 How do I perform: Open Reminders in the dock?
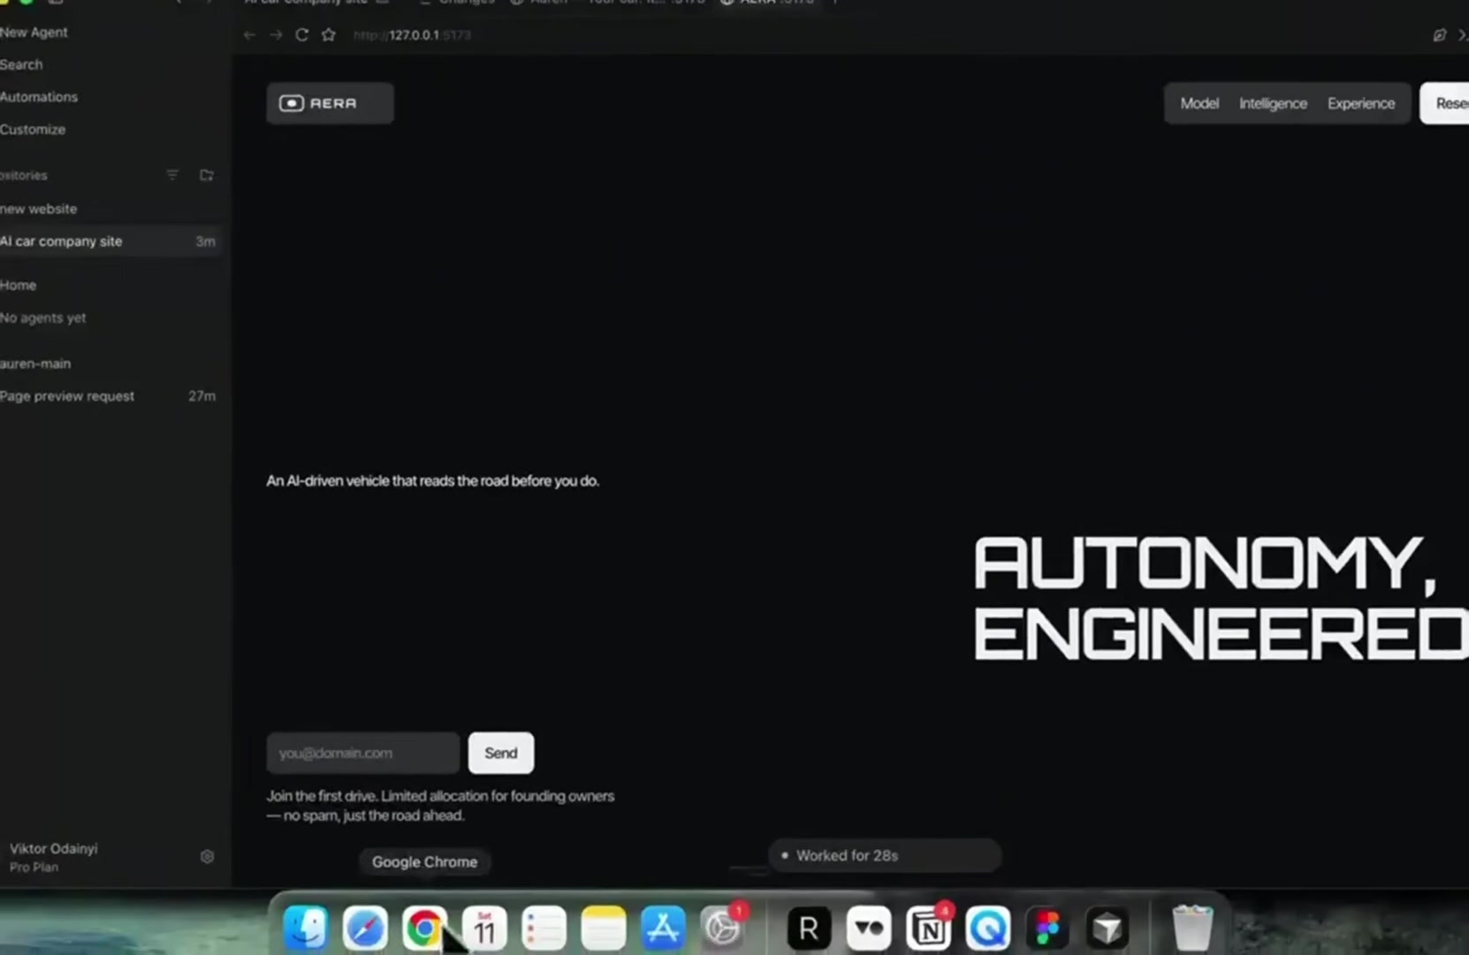(x=544, y=928)
